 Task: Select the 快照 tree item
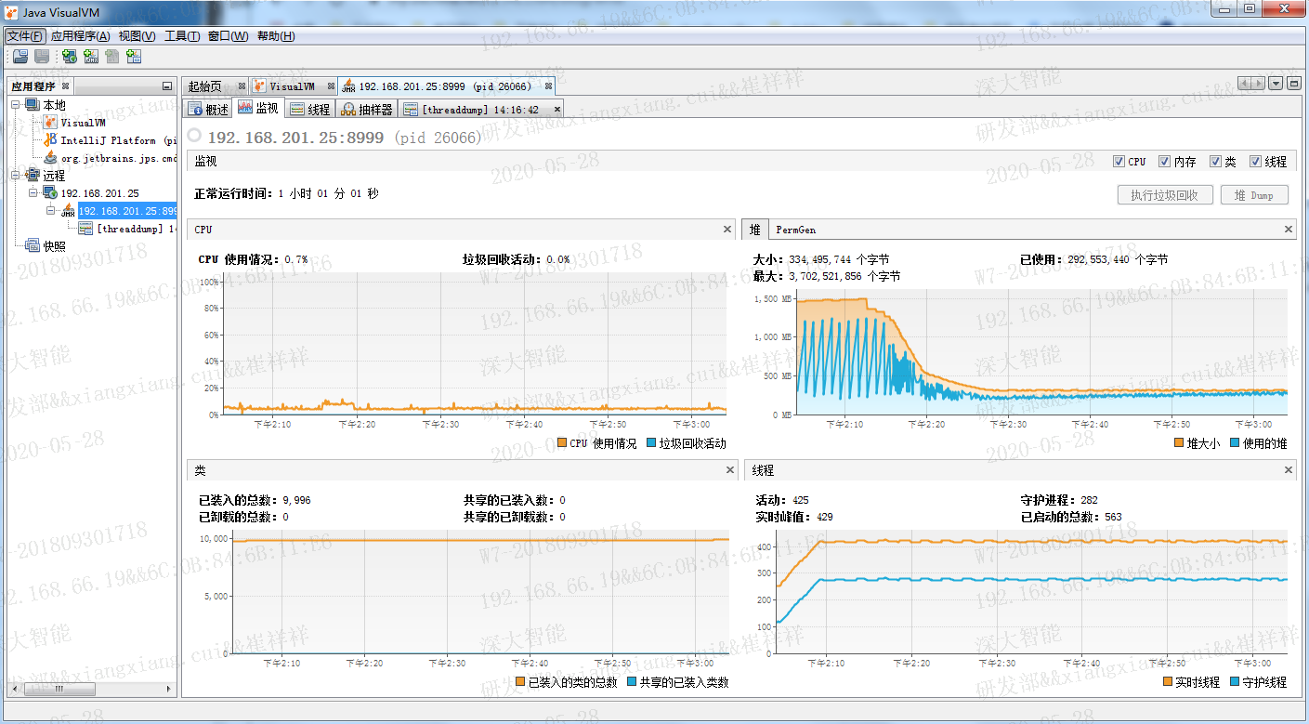click(54, 246)
